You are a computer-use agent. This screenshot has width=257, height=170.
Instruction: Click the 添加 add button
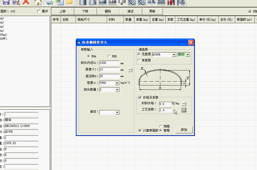(184, 130)
